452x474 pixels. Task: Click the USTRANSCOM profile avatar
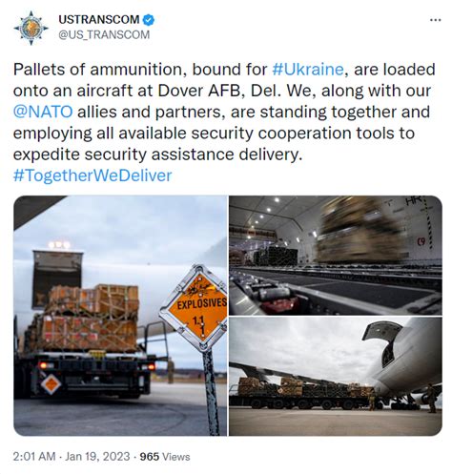coord(31,28)
